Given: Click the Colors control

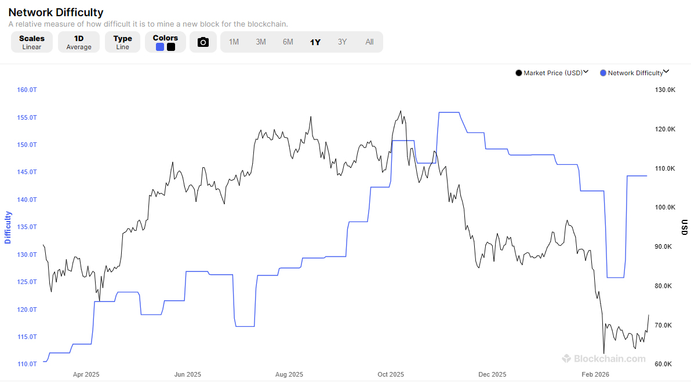Looking at the screenshot, I should [165, 42].
